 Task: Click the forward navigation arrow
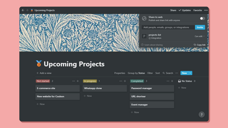pyautogui.click(x=27, y=10)
